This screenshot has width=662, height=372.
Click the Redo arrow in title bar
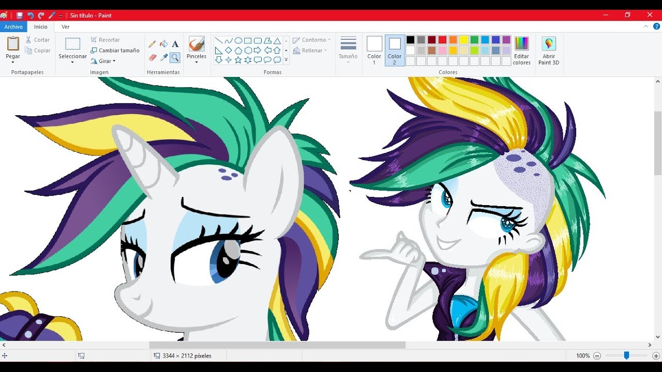coord(41,16)
